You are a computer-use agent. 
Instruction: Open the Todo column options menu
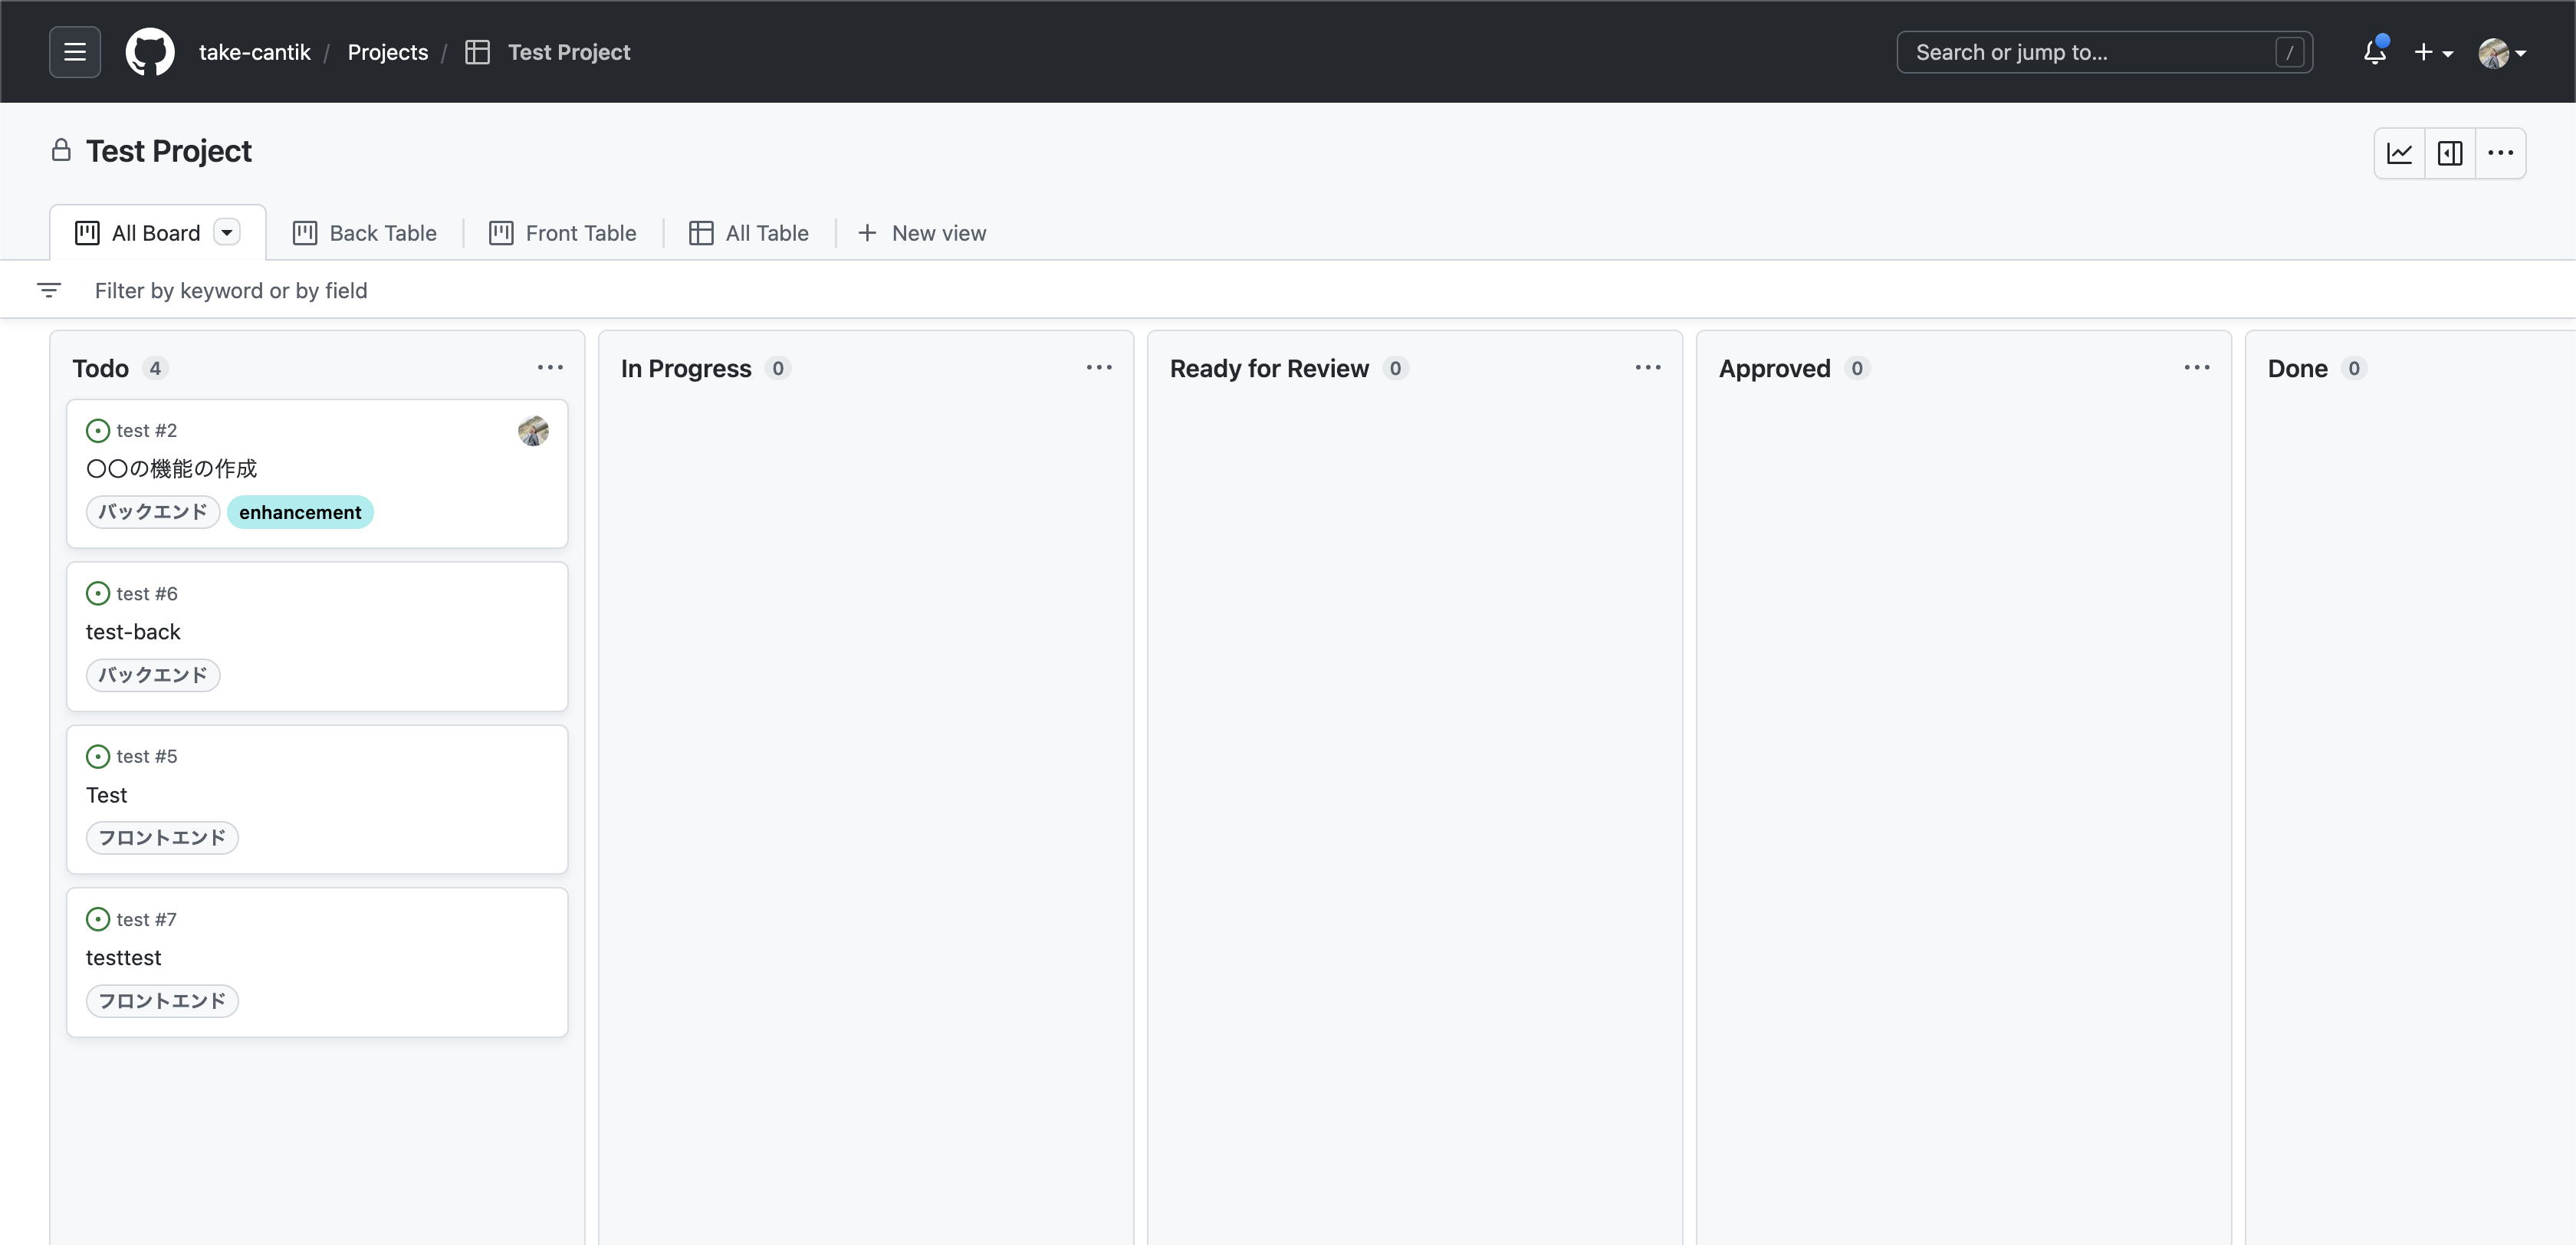(550, 368)
